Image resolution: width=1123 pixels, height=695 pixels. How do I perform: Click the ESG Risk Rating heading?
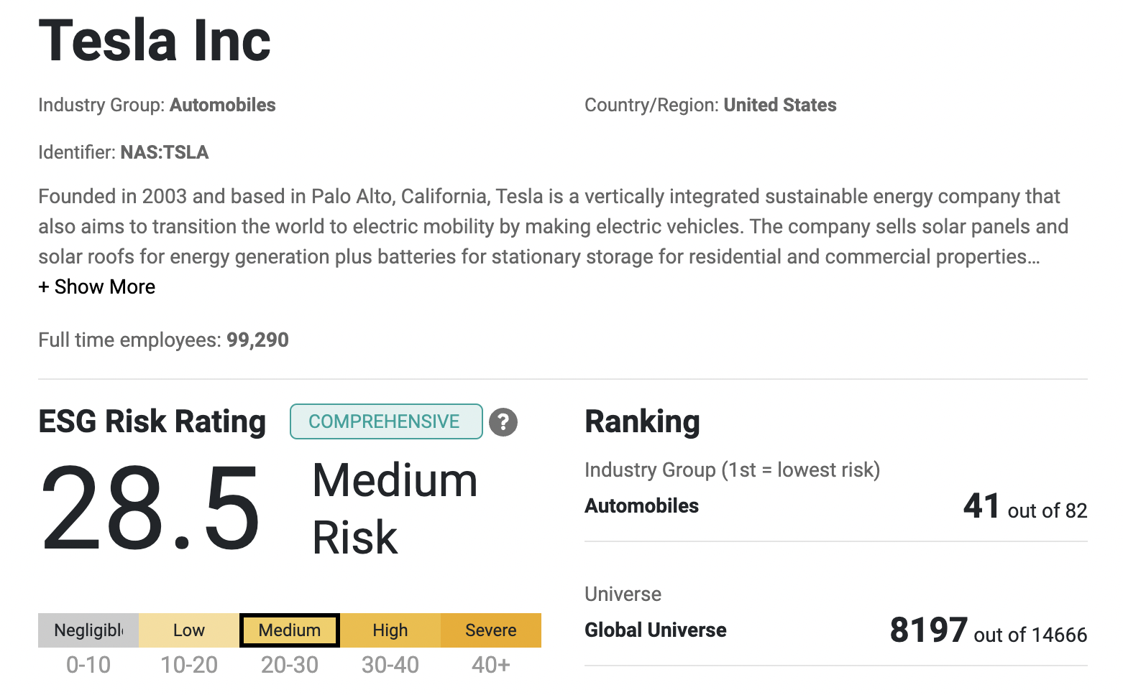click(x=152, y=421)
